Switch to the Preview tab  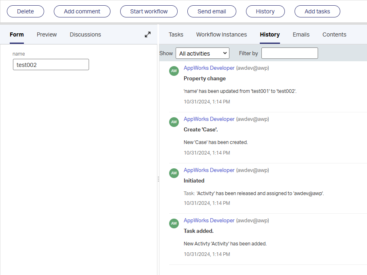tap(47, 34)
